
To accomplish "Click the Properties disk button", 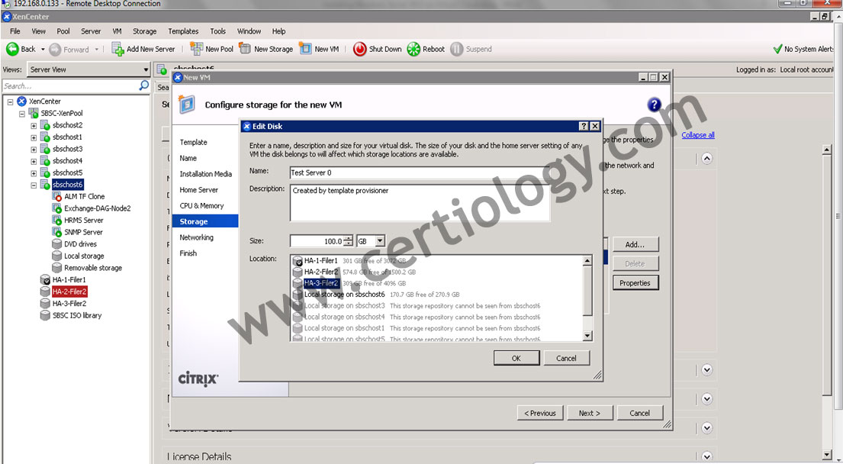I will tap(635, 283).
